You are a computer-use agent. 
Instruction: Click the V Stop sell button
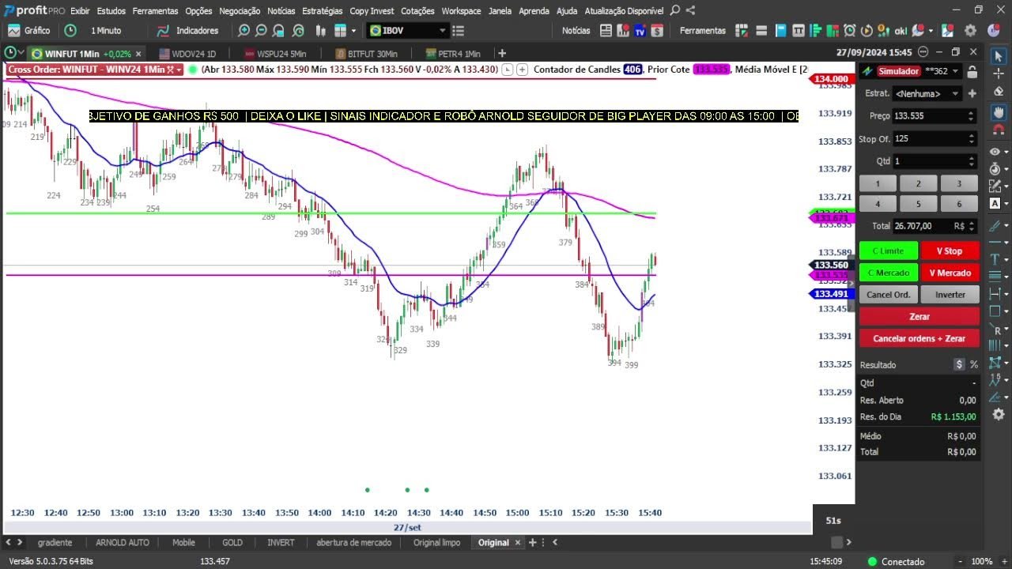point(950,251)
